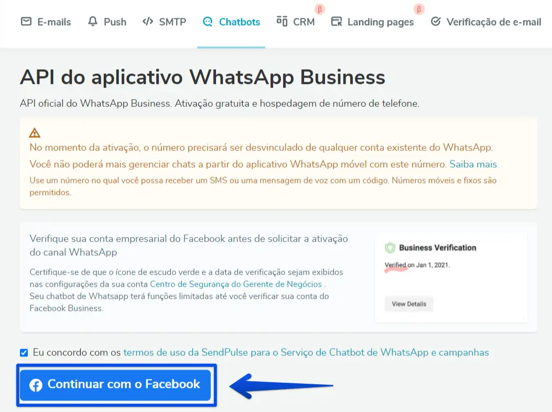Screen dimensions: 552x412
Task: Click the Landing pages window icon
Action: [337, 21]
